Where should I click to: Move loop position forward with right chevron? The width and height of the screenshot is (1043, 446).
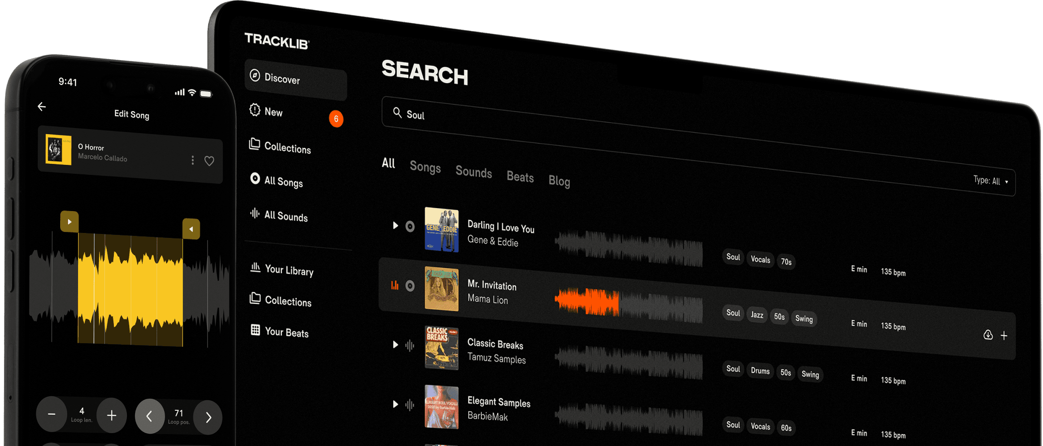pos(208,418)
